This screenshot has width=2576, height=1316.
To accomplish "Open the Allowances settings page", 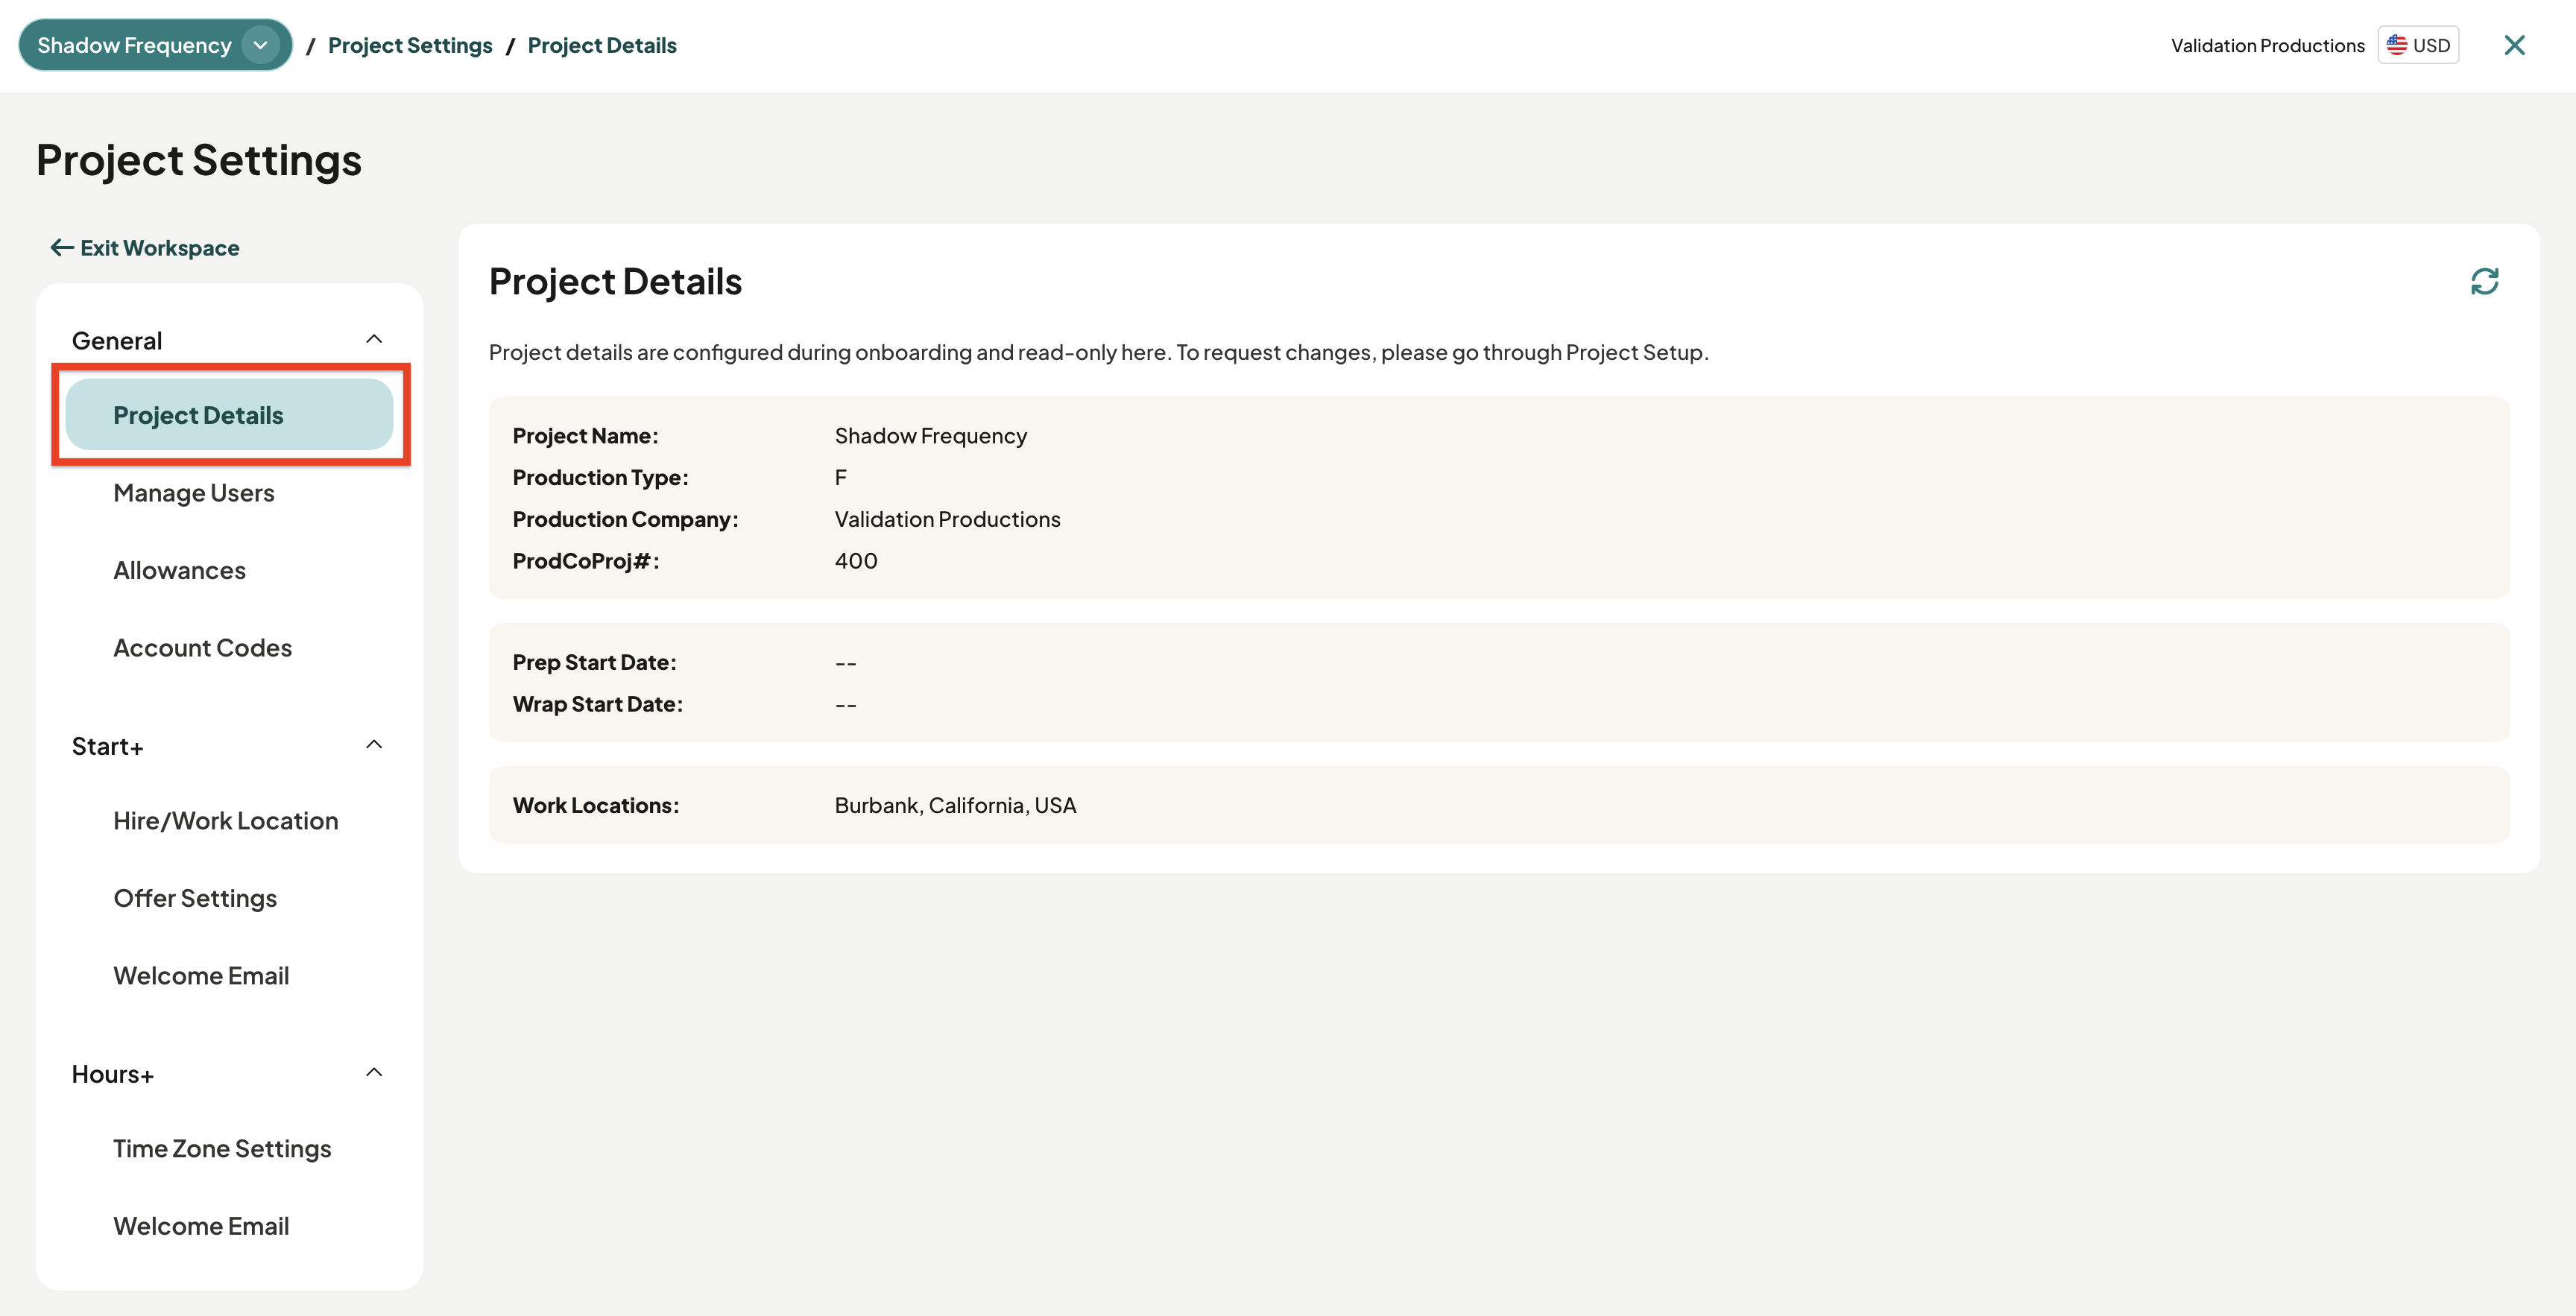I will (x=179, y=571).
